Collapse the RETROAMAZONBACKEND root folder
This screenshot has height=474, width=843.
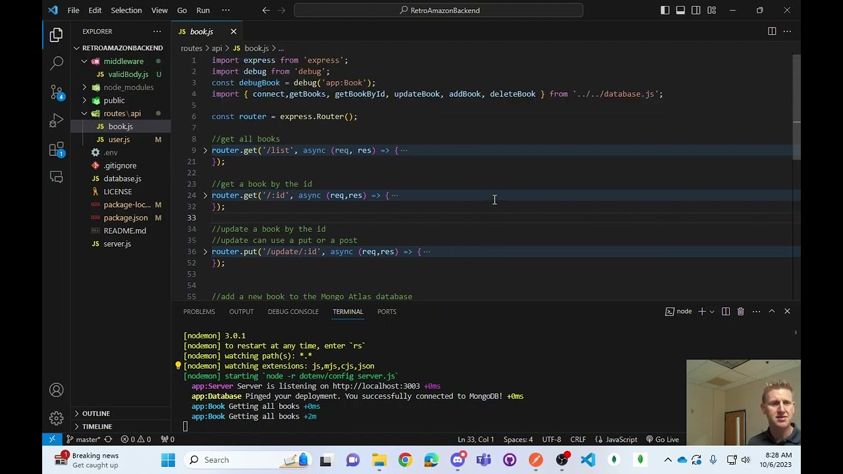click(x=76, y=48)
